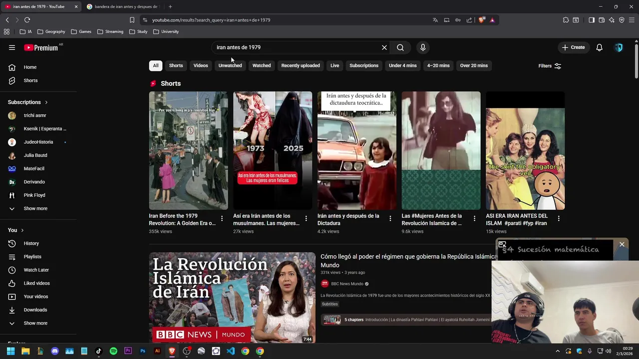The image size is (639, 359).
Task: Open Brave Shields icon in address bar
Action: pyautogui.click(x=482, y=20)
